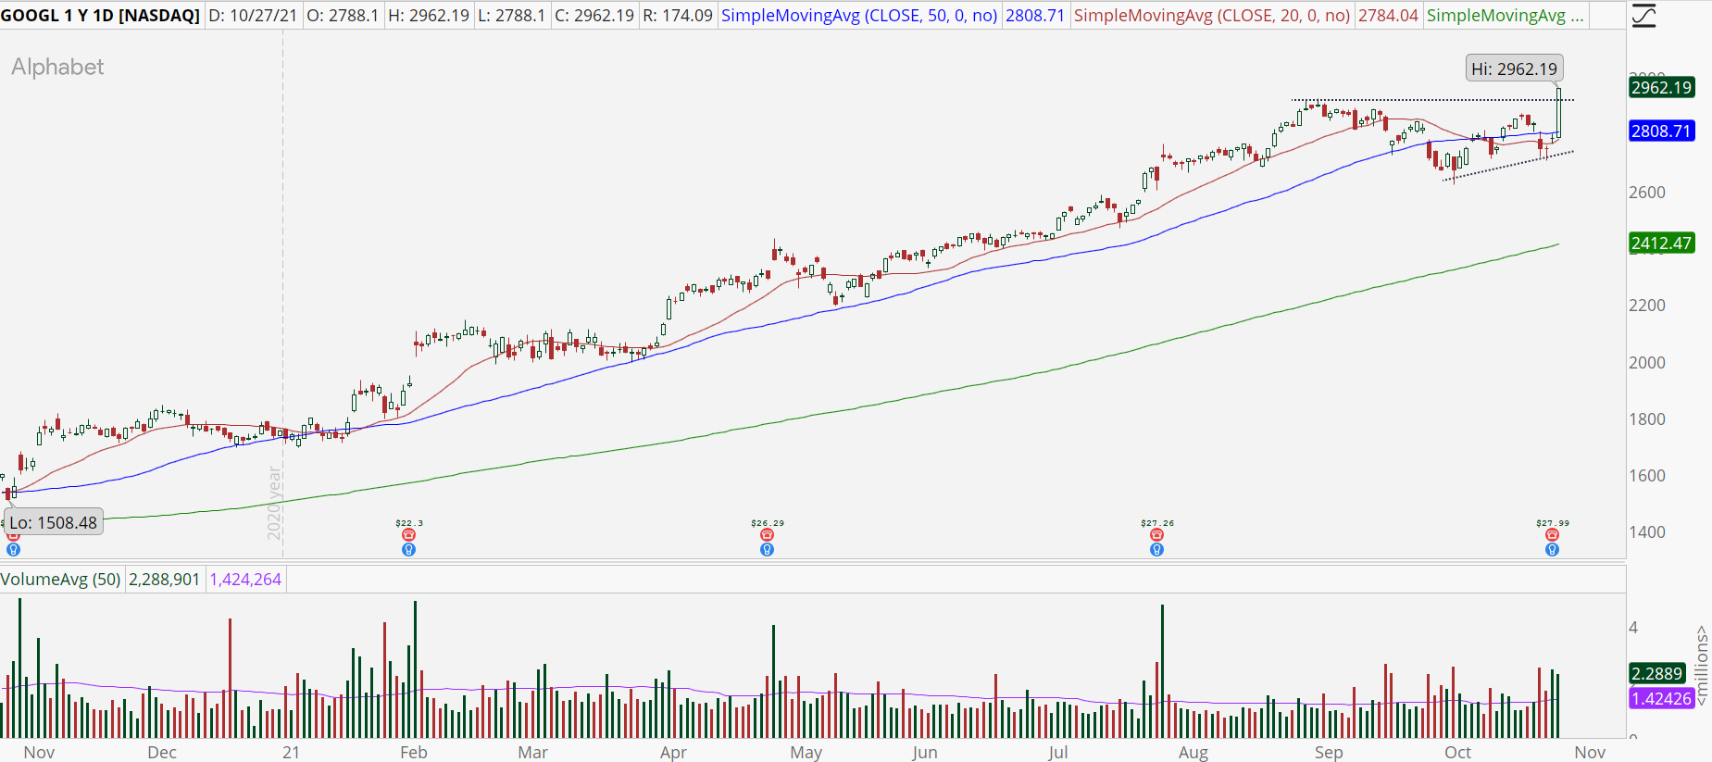Screen dimensions: 1712x762
Task: Click the Dec label on the time axis
Action: pos(162,752)
